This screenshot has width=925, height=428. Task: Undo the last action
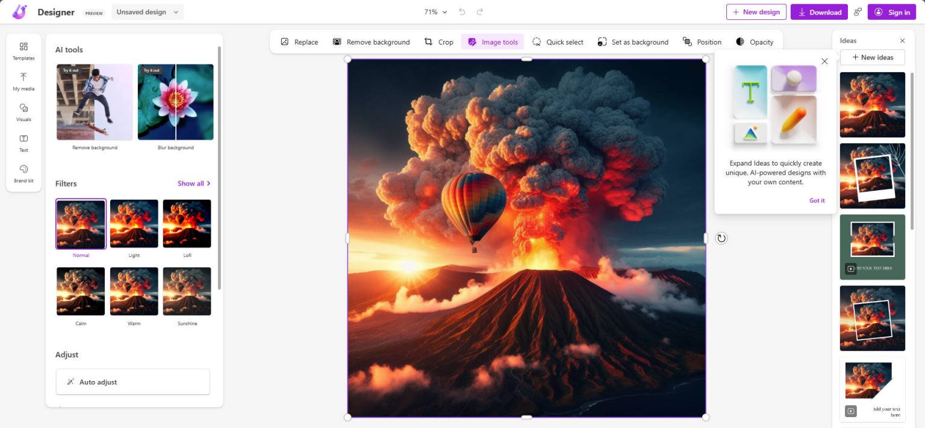pos(461,11)
